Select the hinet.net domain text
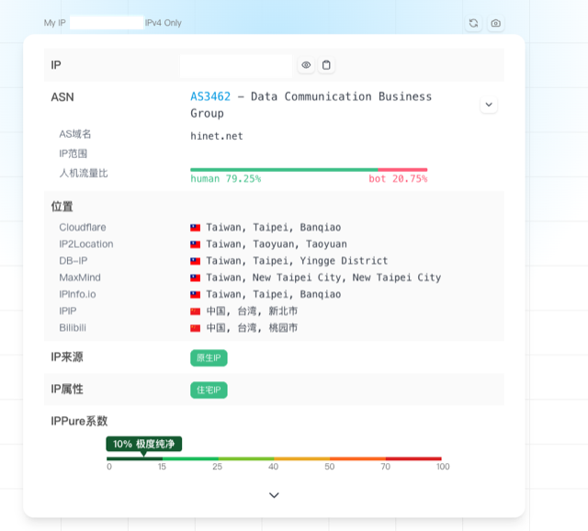This screenshot has height=531, width=588. (217, 136)
